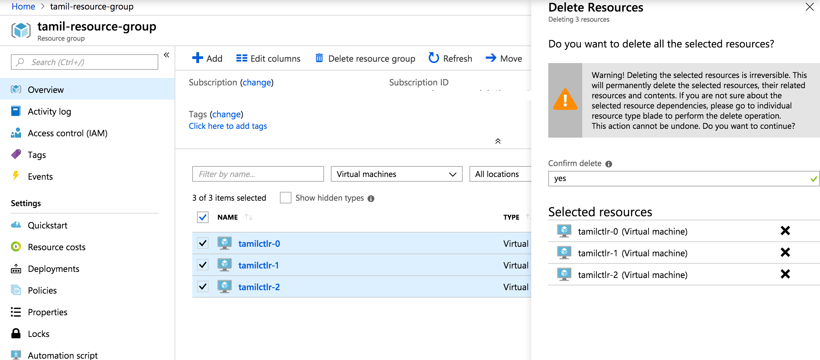Remove tamilctlr-2 from selected resources
Screen dimensions: 820x360
[x=785, y=274]
